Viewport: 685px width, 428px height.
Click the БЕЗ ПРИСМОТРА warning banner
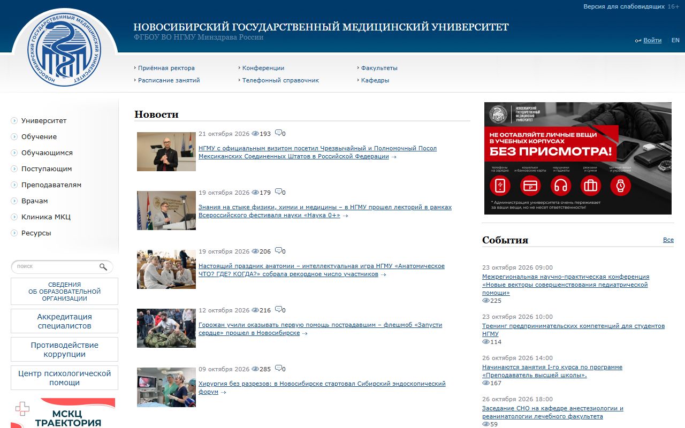pos(578,158)
